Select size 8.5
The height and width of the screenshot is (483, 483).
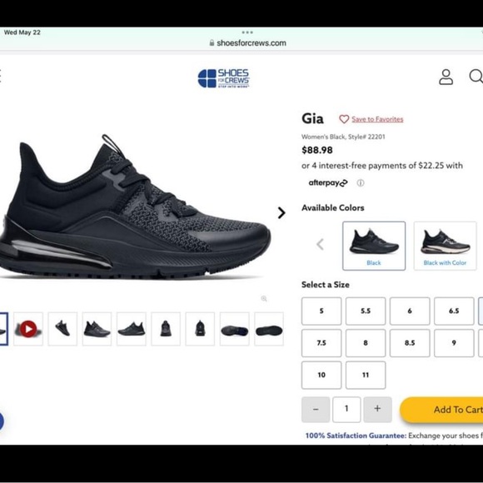(410, 343)
